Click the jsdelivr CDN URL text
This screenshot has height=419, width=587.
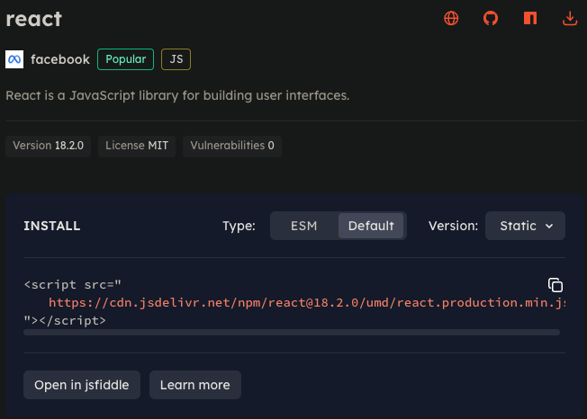tap(307, 302)
